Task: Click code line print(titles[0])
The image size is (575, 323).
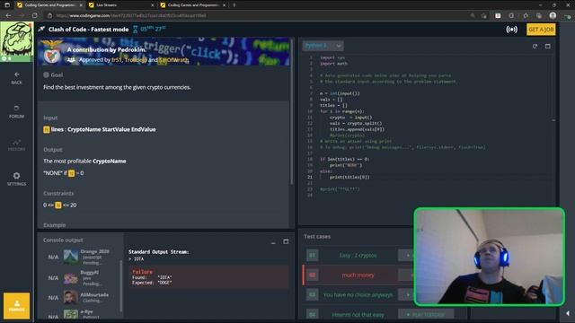Action: click(349, 177)
